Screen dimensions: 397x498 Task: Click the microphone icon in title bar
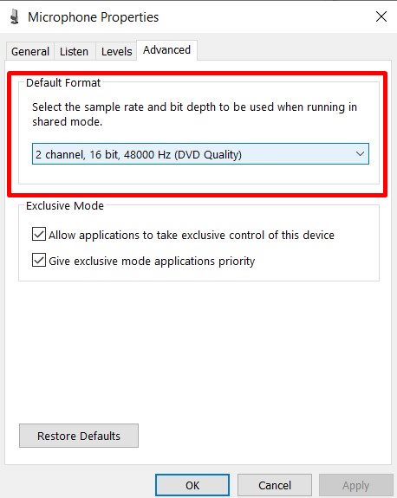(14, 16)
